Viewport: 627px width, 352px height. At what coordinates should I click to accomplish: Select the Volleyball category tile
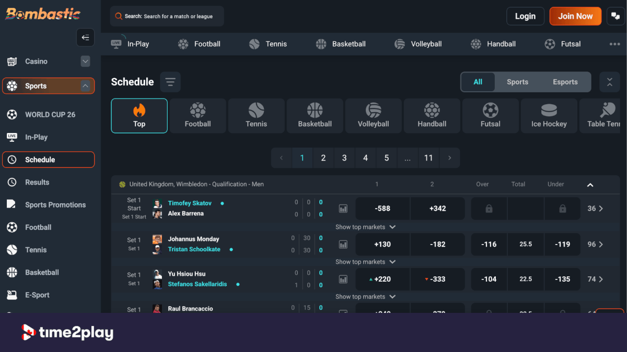click(374, 116)
